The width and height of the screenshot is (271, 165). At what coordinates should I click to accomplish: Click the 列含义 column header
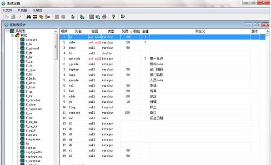point(200,31)
